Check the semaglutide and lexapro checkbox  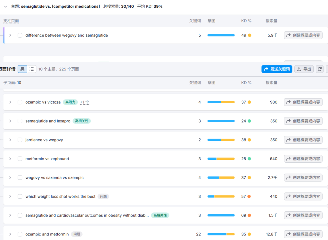(x=20, y=121)
